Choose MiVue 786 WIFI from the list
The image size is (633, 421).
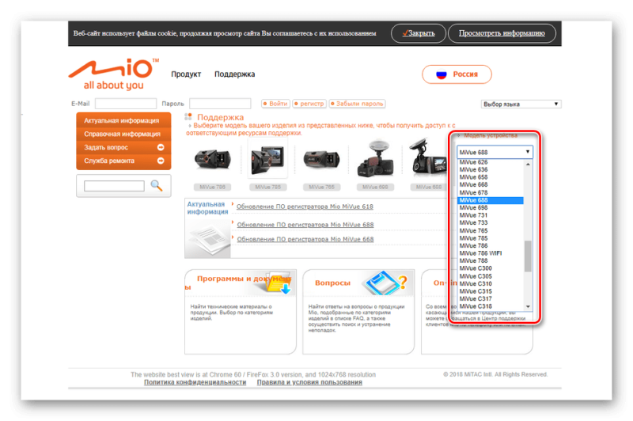point(491,253)
